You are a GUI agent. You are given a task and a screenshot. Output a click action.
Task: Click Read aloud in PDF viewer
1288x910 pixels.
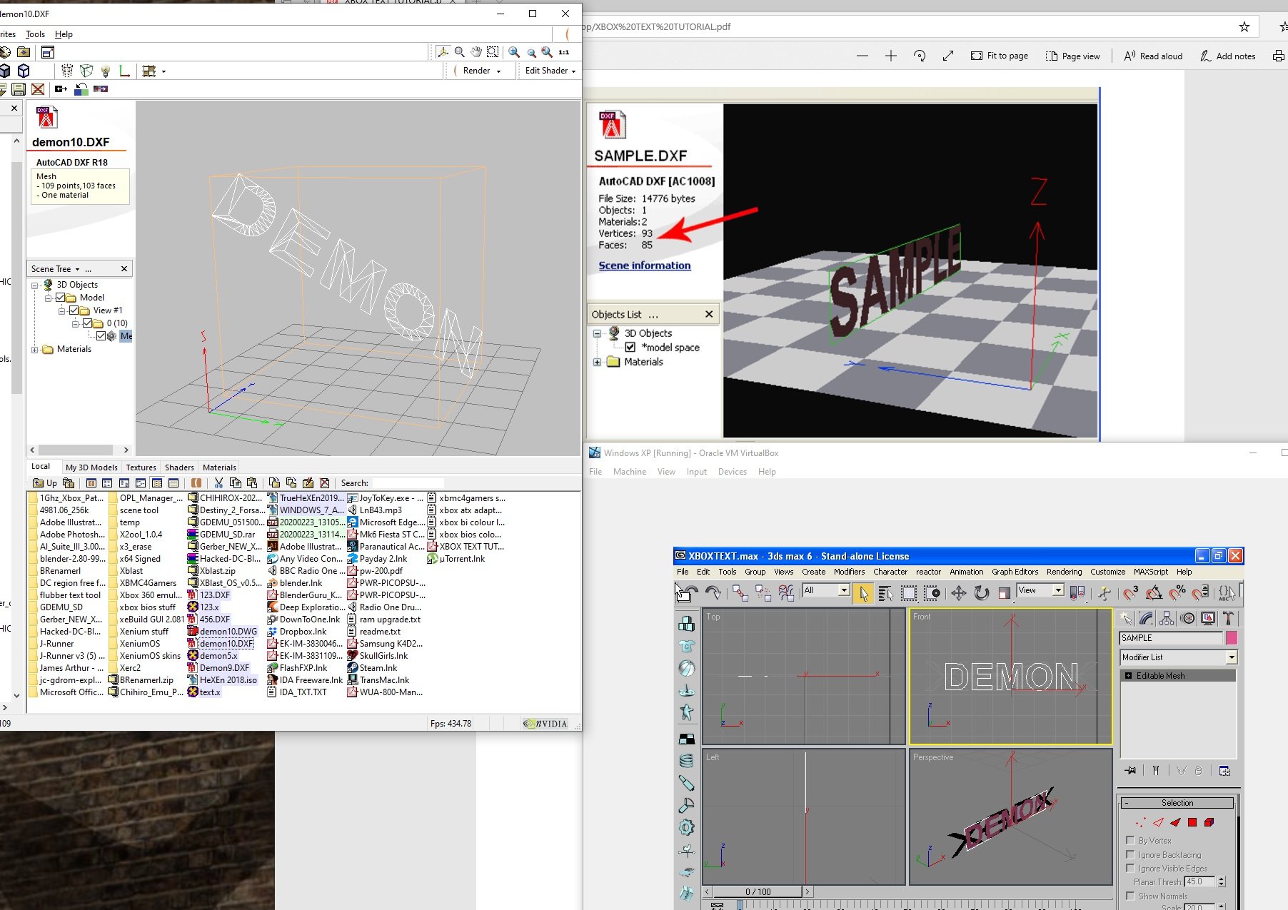[x=1153, y=56]
